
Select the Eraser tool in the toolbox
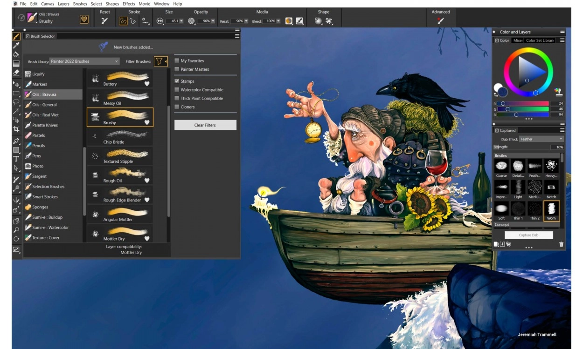[16, 73]
